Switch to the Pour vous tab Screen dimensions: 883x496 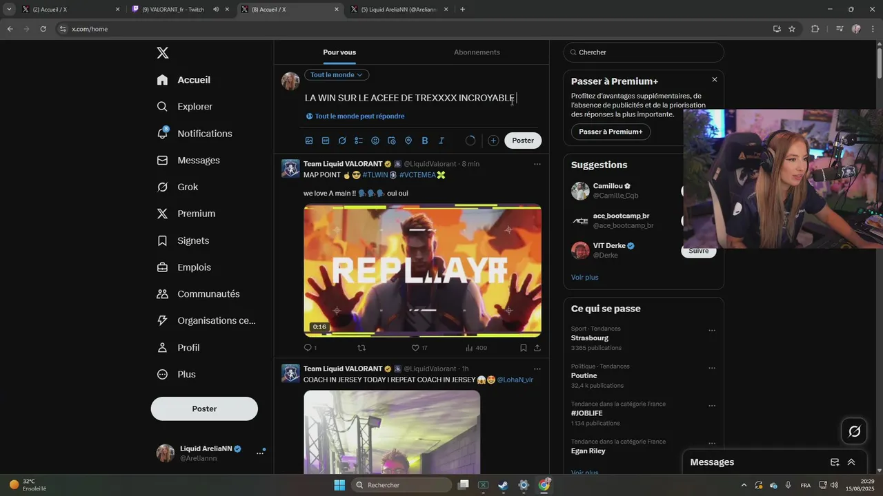(339, 52)
